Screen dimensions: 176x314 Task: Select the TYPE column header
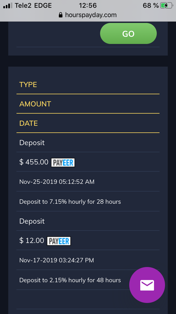coord(28,85)
